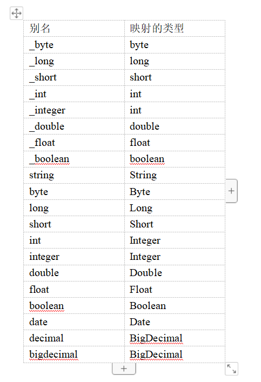The image size is (261, 382).
Task: Click the String mapped type cell
Action: coord(175,175)
